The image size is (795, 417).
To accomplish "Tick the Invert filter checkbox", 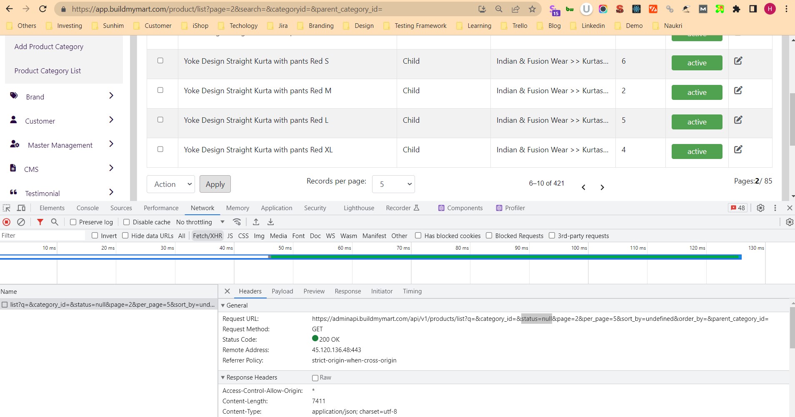I will [95, 236].
